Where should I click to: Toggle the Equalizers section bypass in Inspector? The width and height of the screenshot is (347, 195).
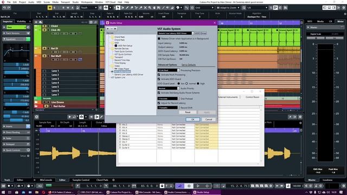pos(28,39)
